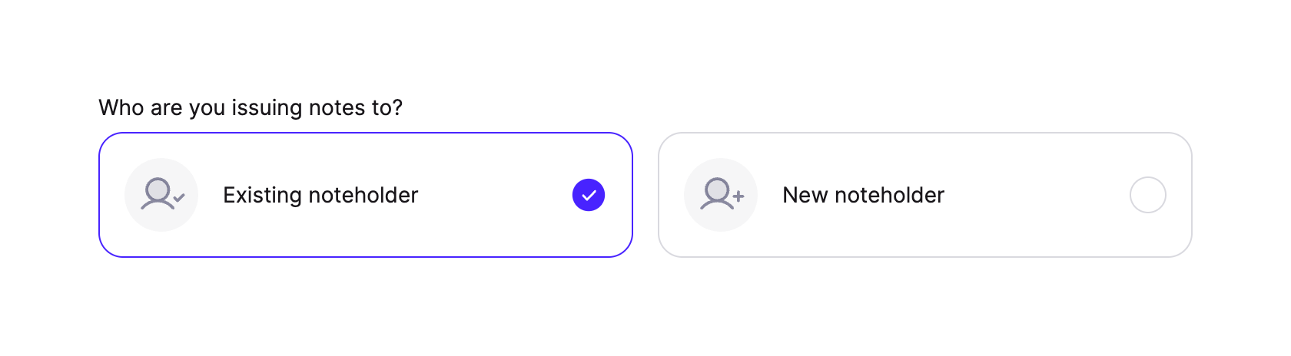The height and width of the screenshot is (356, 1291).
Task: Click the purple checkmark icon
Action: 589,195
